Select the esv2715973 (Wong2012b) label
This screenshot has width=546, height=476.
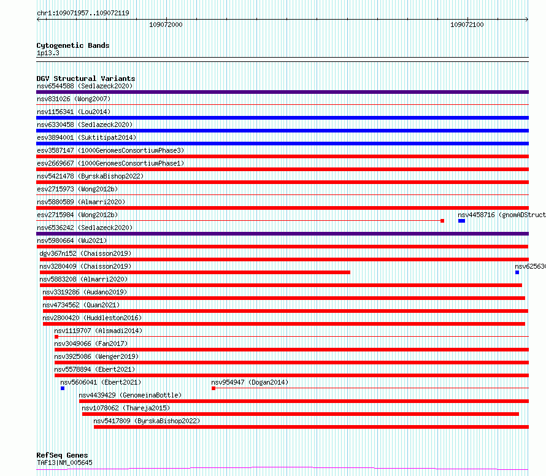77,189
